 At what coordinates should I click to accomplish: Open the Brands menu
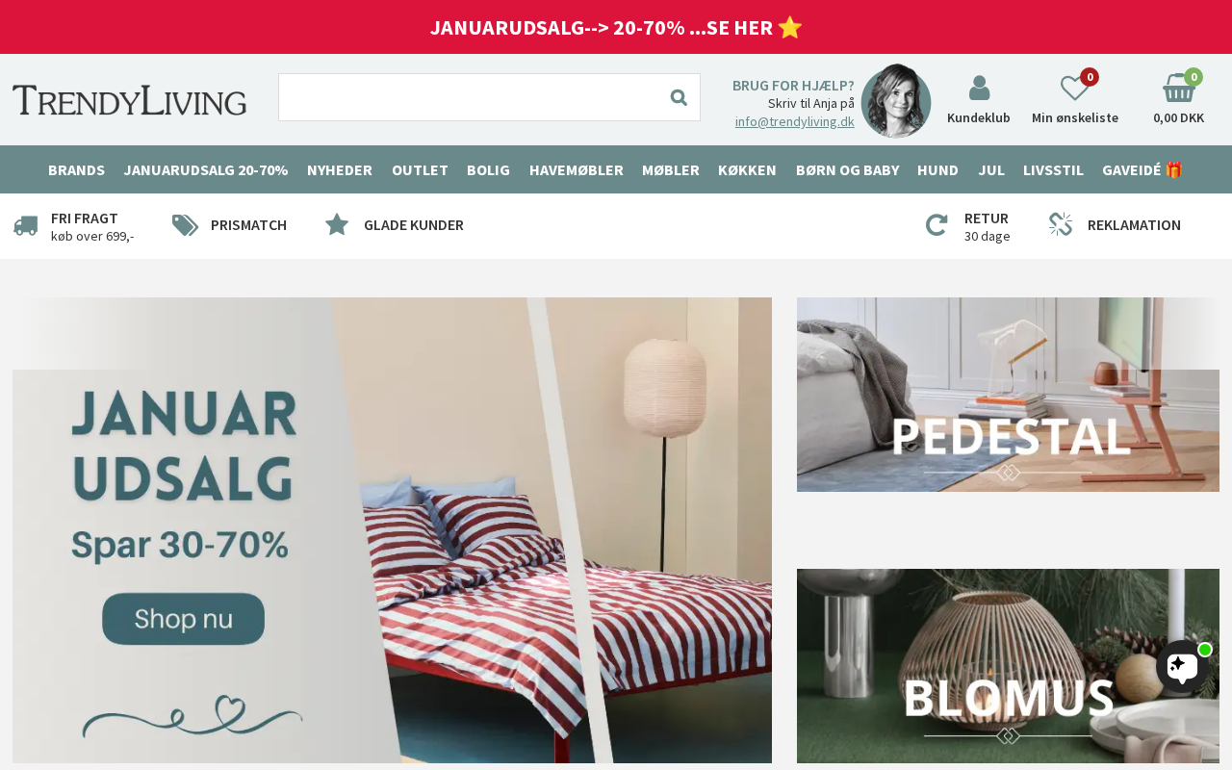click(x=76, y=169)
